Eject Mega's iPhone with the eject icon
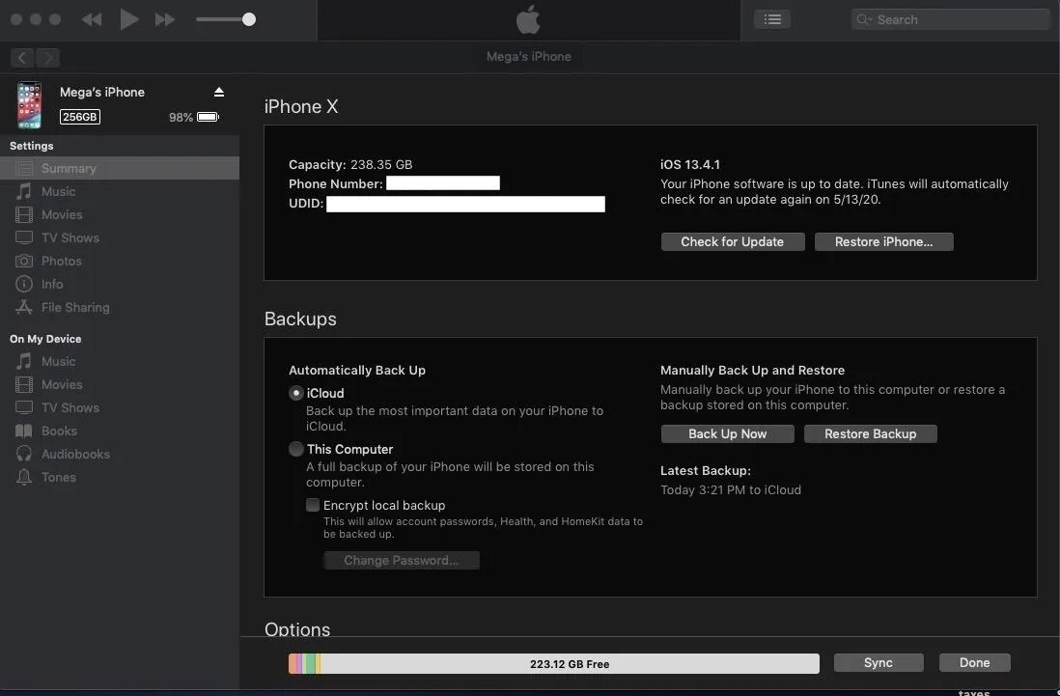The height and width of the screenshot is (696, 1060). 219,92
